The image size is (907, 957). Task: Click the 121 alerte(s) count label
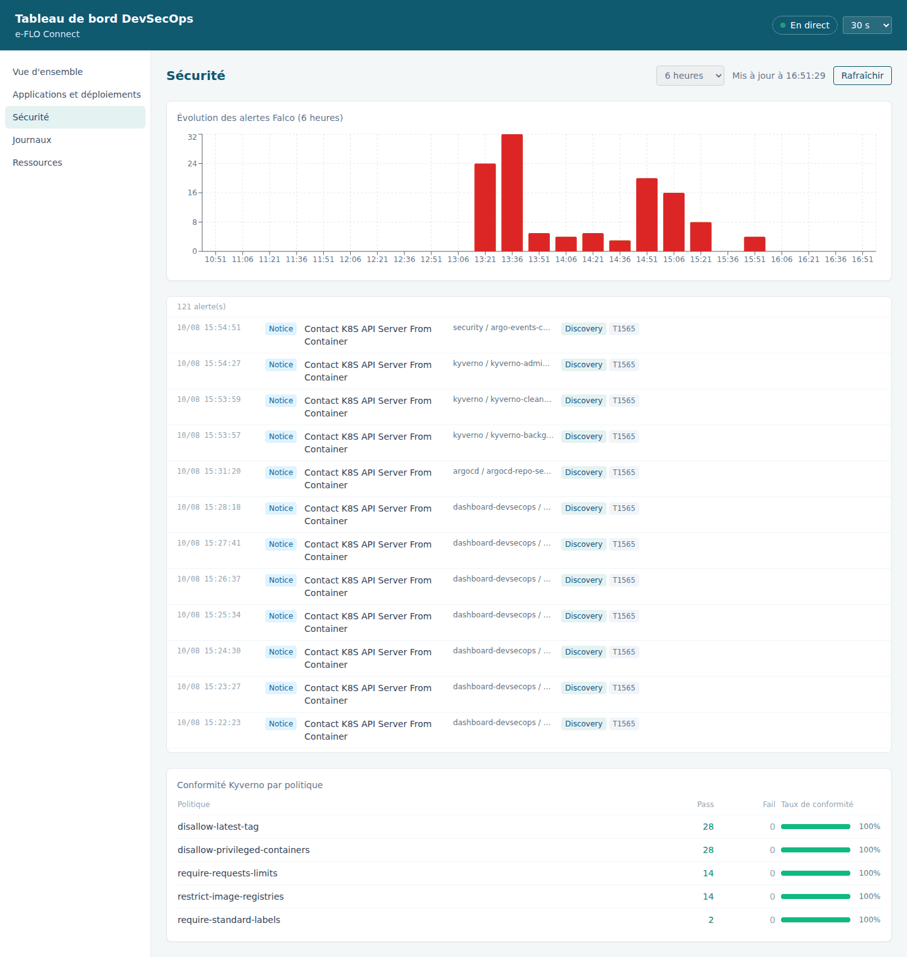202,307
